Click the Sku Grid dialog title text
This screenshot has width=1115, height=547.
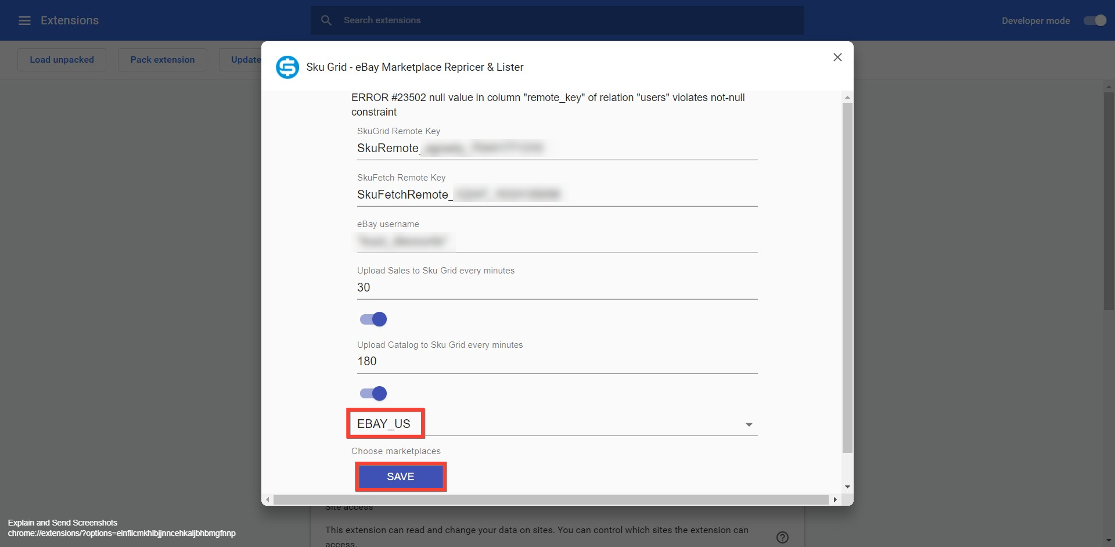(415, 67)
